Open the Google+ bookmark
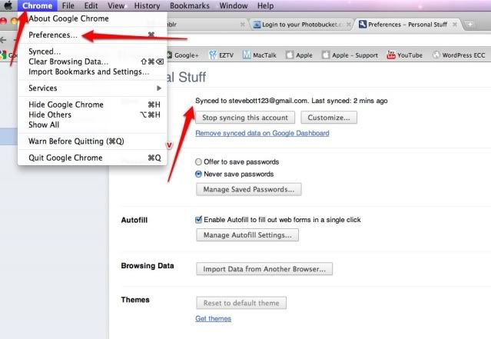491x339 pixels. [x=183, y=55]
